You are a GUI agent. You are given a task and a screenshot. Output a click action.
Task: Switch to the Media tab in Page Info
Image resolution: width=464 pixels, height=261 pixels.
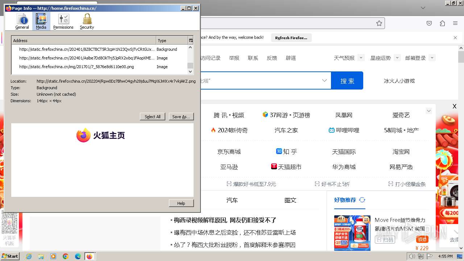click(x=41, y=21)
